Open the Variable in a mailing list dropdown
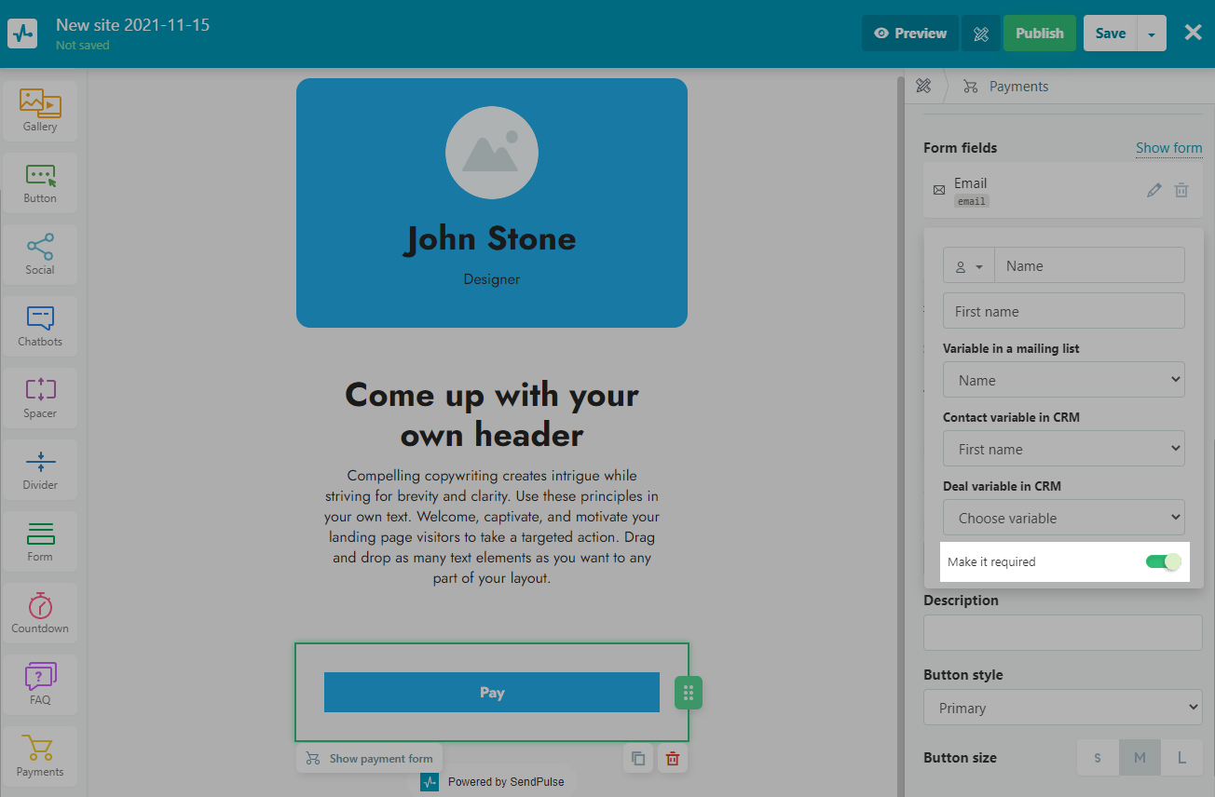The image size is (1215, 797). pyautogui.click(x=1064, y=380)
